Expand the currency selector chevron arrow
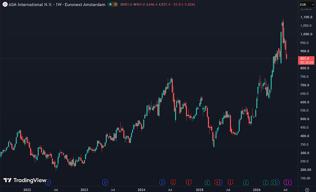316x192 pixels. point(311,5)
